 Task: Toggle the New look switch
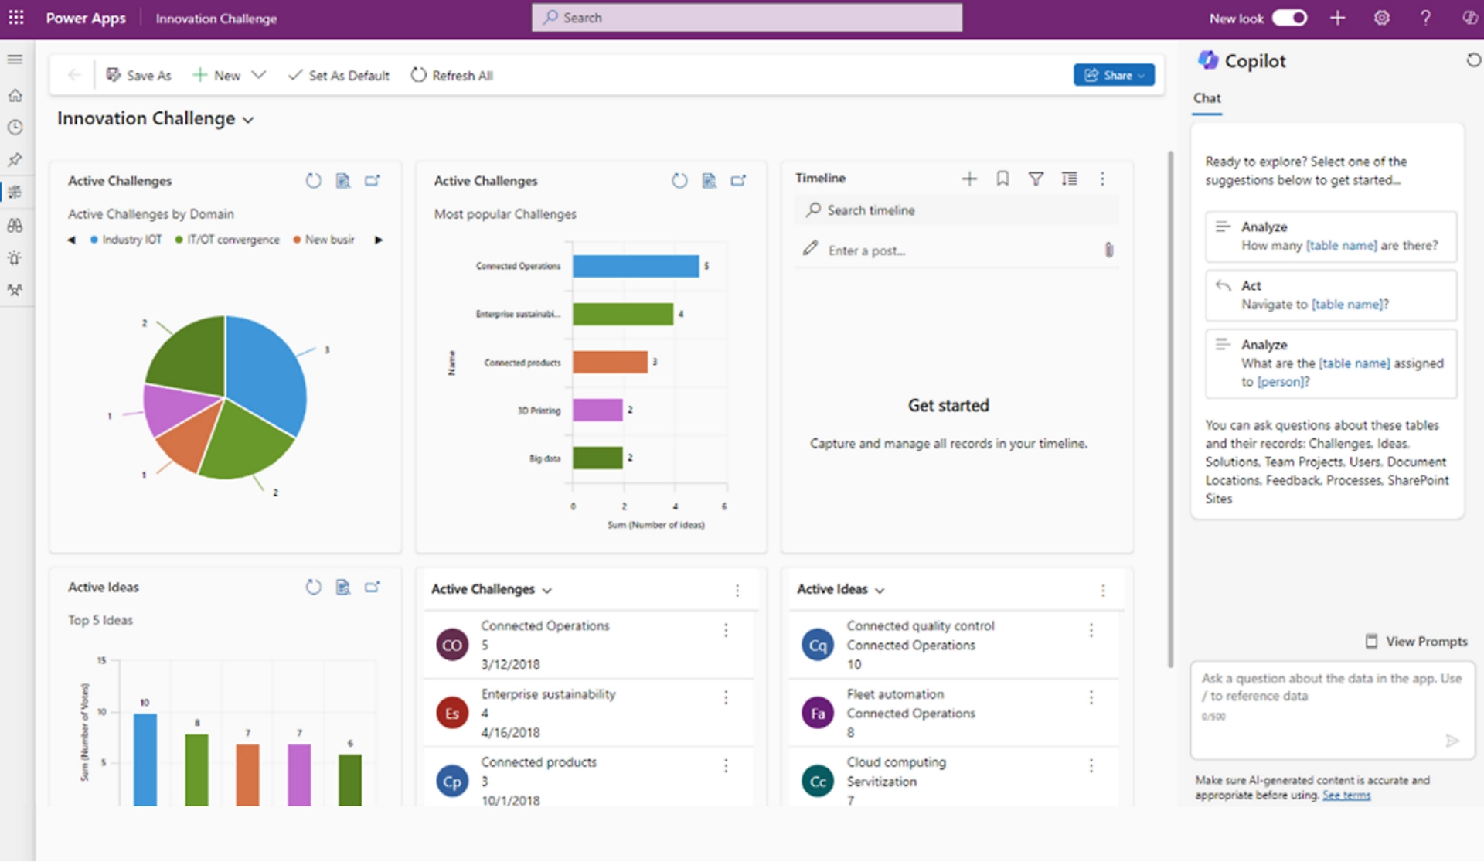click(1289, 18)
